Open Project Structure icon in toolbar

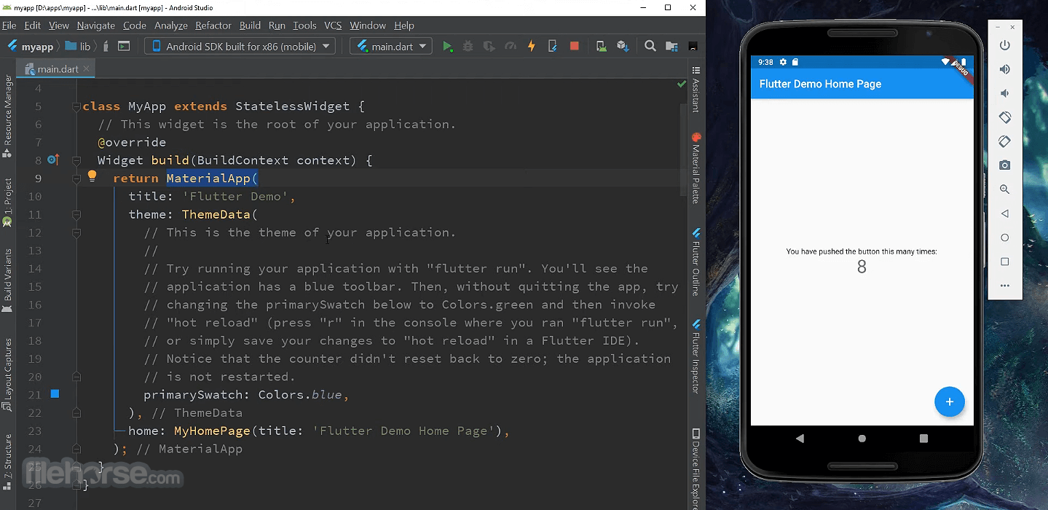[671, 46]
